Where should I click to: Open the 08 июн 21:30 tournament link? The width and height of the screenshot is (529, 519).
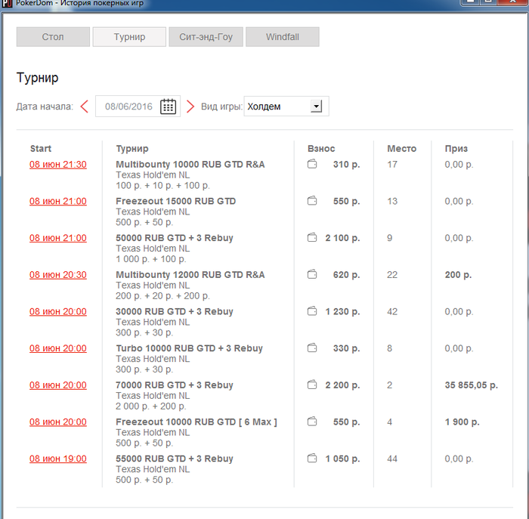click(x=58, y=165)
